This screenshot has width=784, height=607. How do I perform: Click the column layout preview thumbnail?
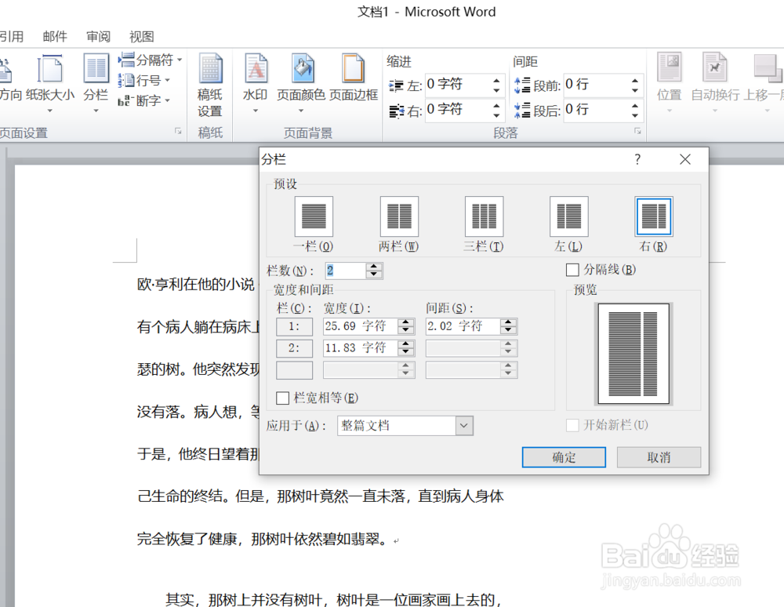click(x=633, y=354)
